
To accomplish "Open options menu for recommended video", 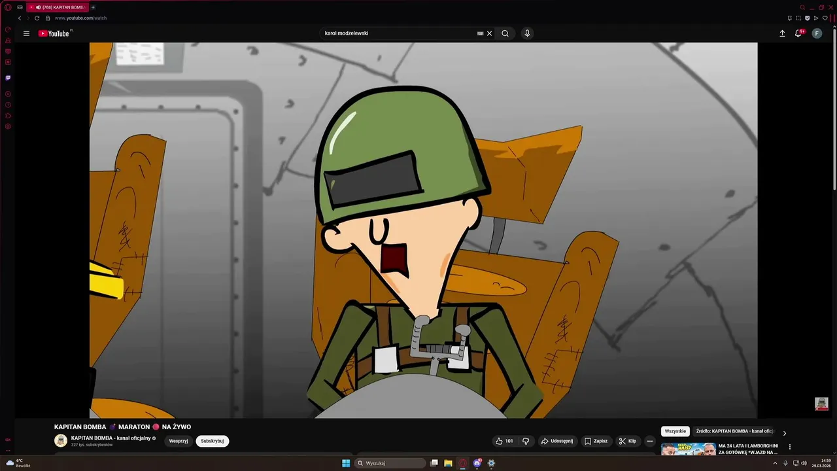I will click(x=790, y=447).
